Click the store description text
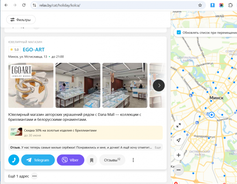The image size is (237, 184). pyautogui.click(x=75, y=117)
